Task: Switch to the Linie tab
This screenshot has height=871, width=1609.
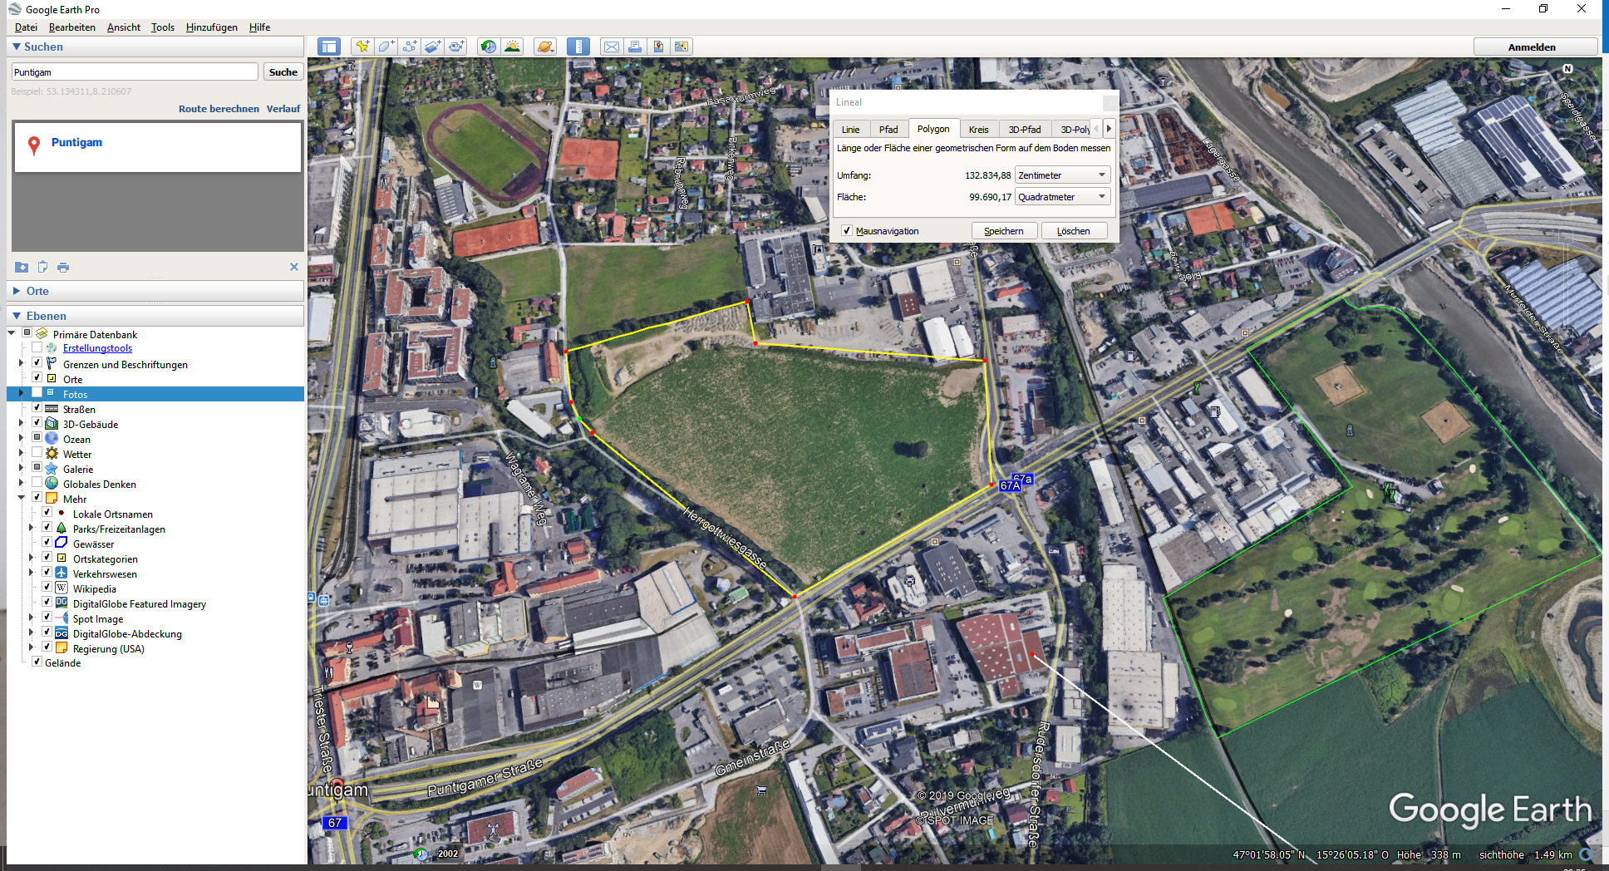Action: pos(851,130)
